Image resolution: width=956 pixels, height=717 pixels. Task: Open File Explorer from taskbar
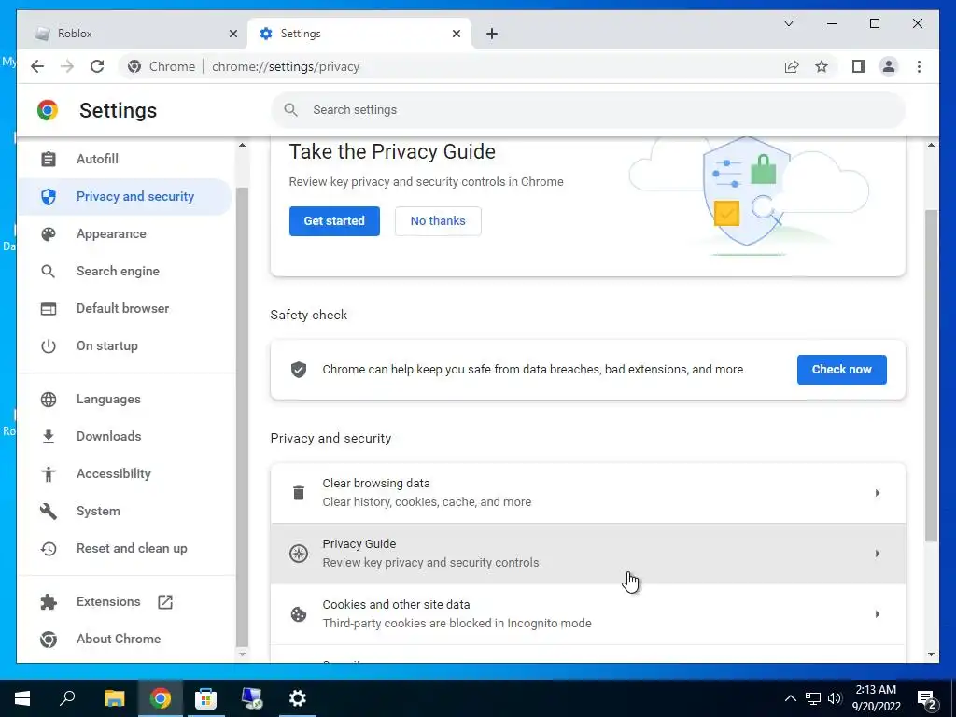click(114, 698)
